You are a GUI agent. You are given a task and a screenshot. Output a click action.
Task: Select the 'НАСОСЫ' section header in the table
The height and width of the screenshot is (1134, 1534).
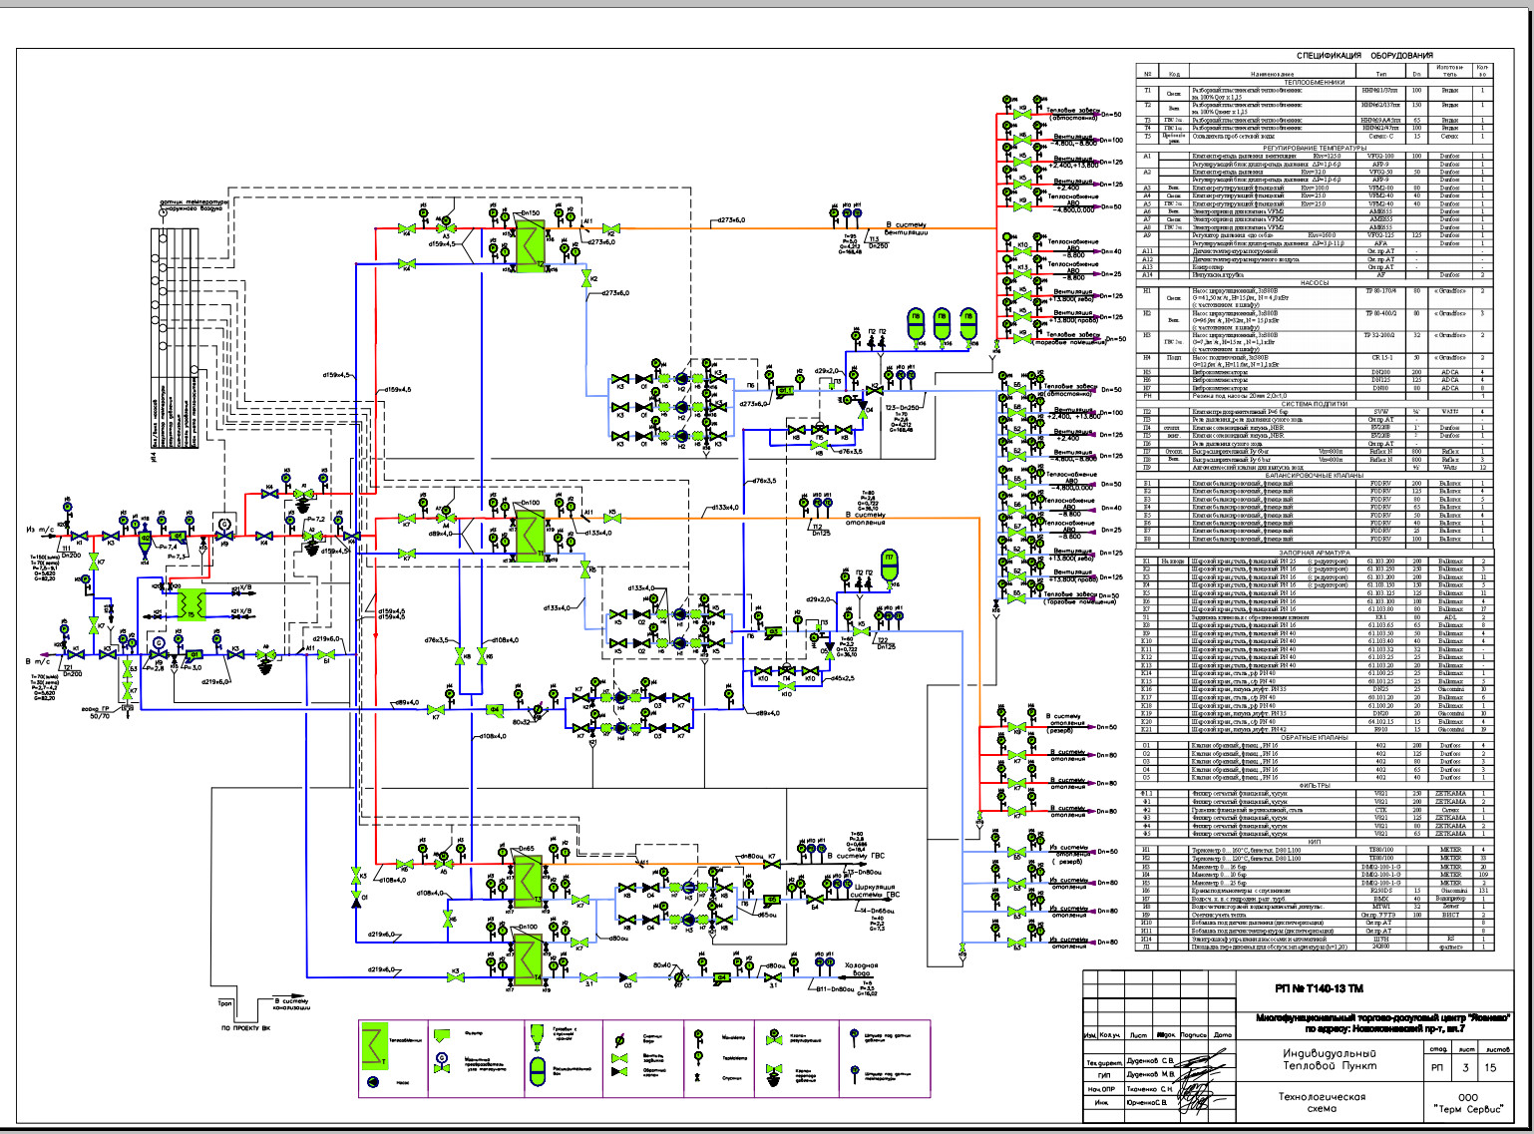pyautogui.click(x=1316, y=282)
